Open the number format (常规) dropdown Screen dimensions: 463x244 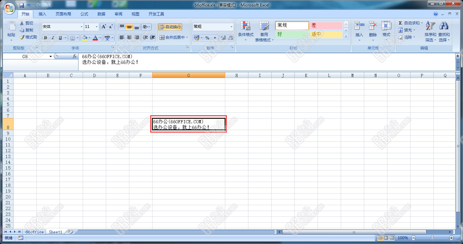click(232, 27)
